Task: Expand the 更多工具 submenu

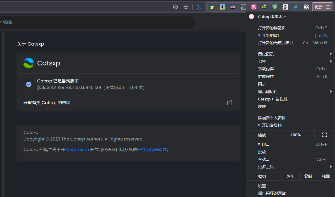Action: (290, 167)
